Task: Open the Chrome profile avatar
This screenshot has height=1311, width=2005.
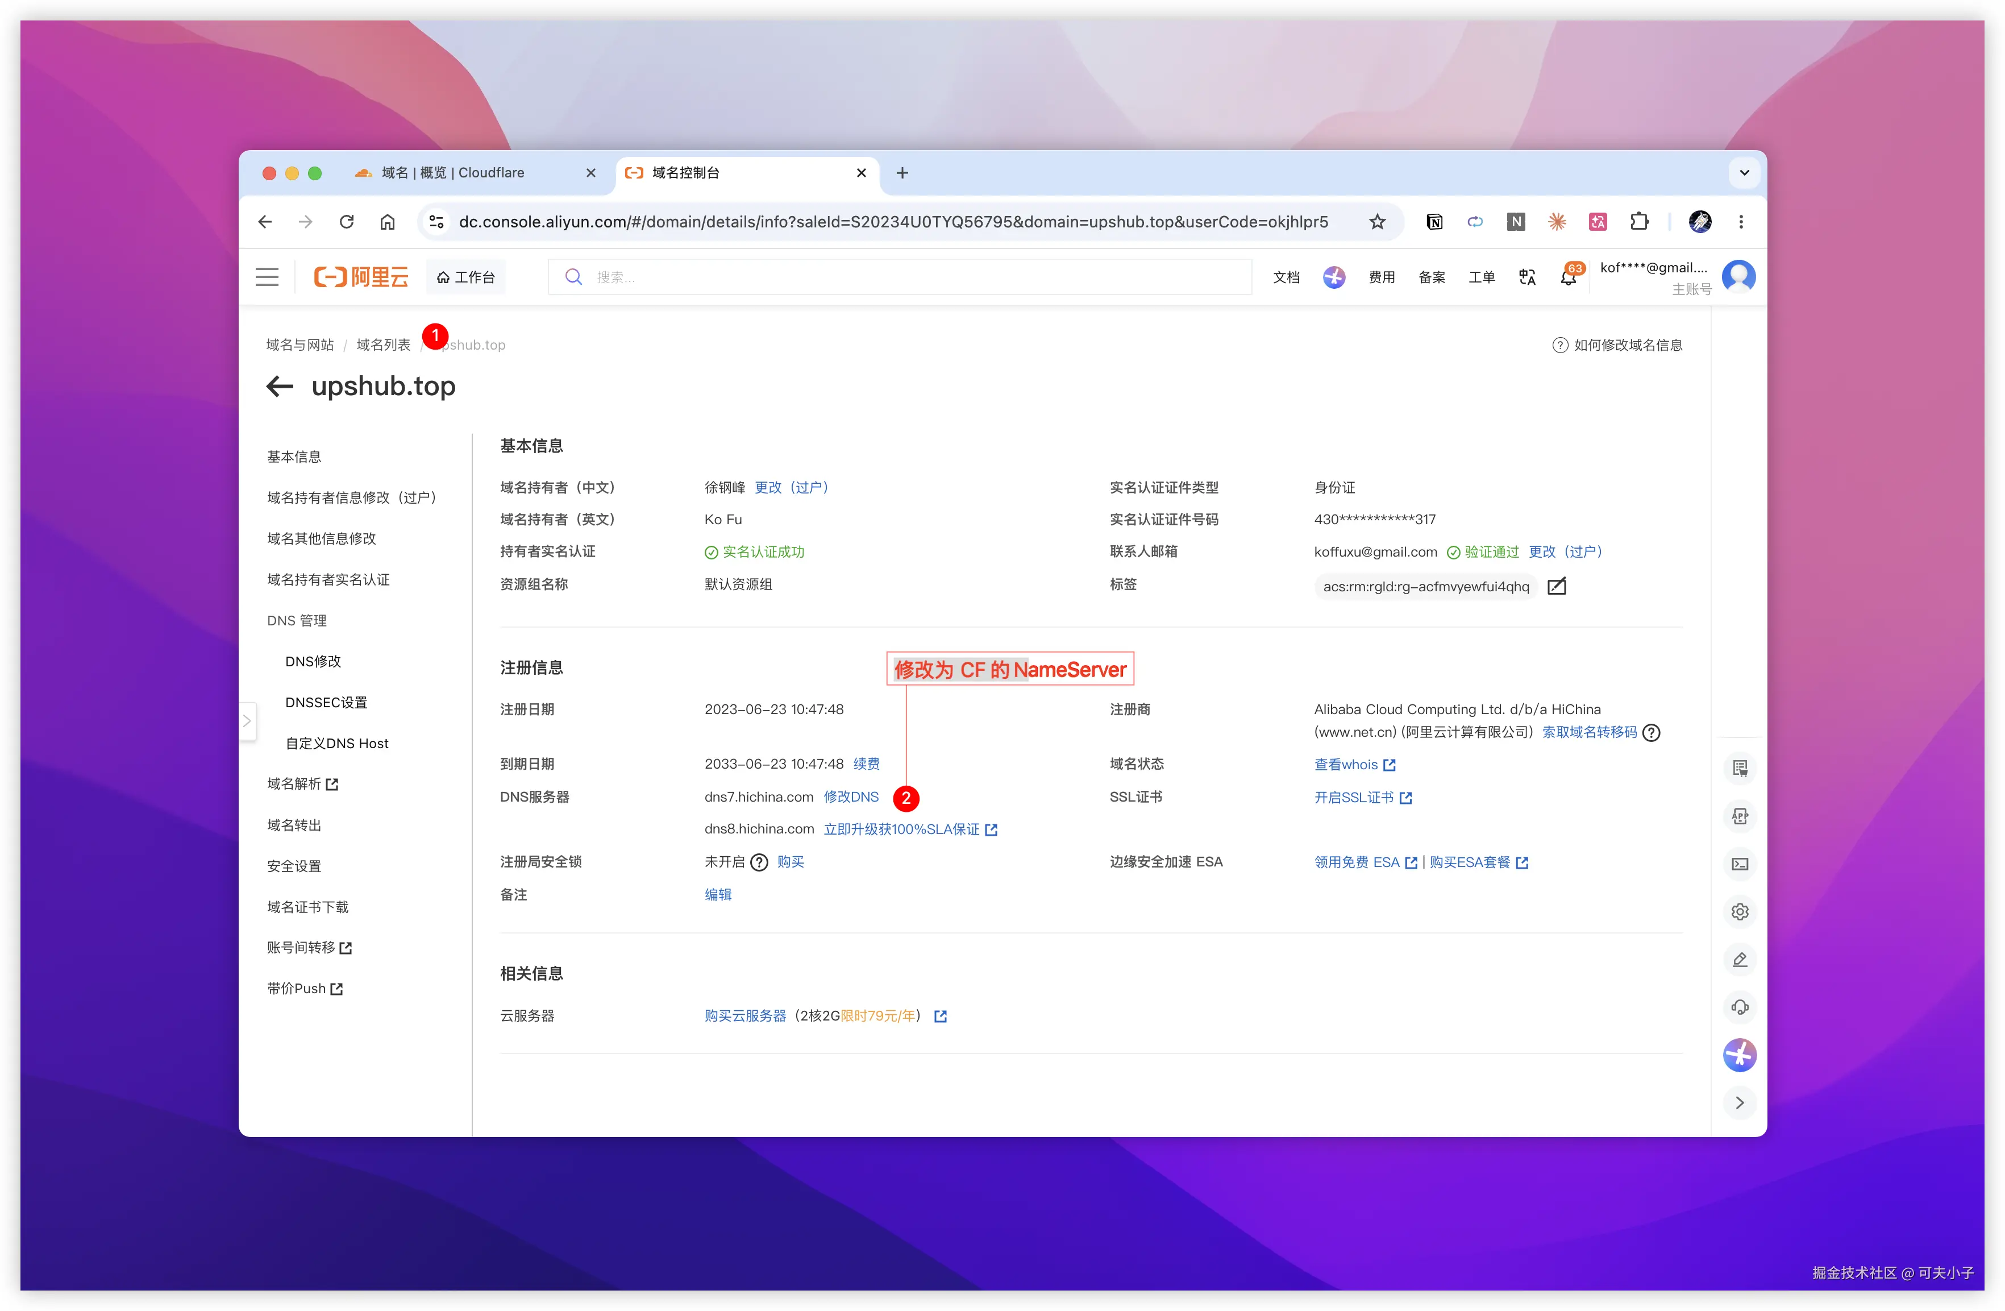Action: 1700,222
